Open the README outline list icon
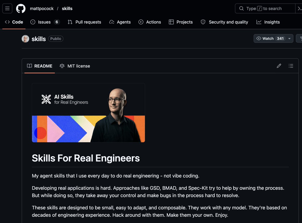This screenshot has width=302, height=223. click(x=291, y=66)
